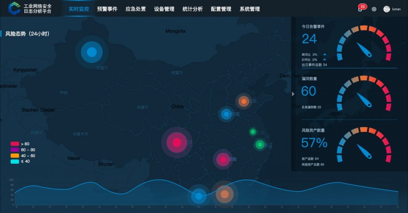Click the > 80 legend label
The image size is (408, 213).
pos(25,144)
